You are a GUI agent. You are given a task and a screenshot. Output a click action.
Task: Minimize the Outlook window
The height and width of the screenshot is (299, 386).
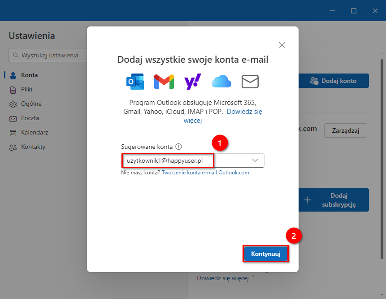332,11
